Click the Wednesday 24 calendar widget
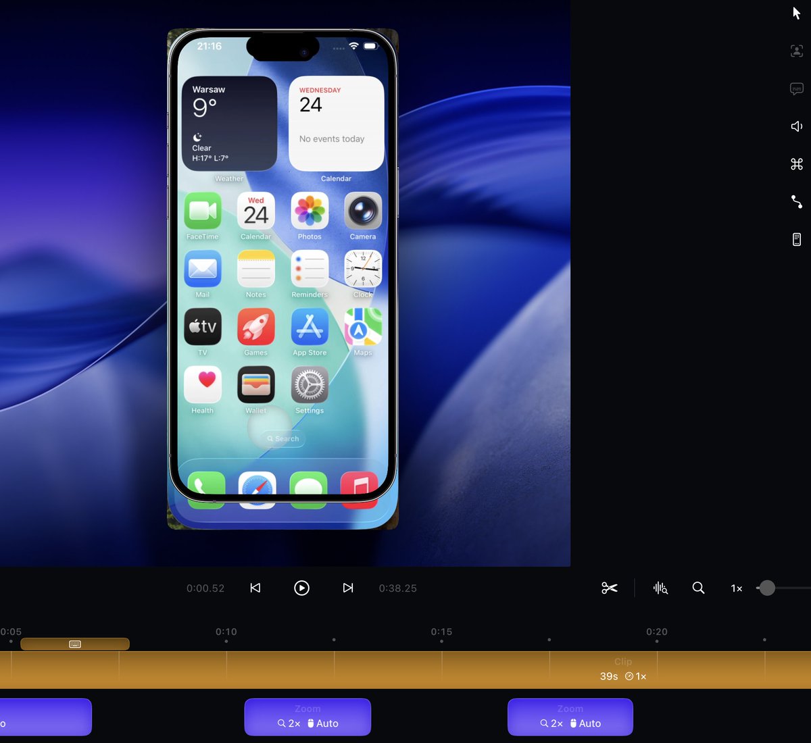Screen dimensions: 811x743 pos(337,124)
